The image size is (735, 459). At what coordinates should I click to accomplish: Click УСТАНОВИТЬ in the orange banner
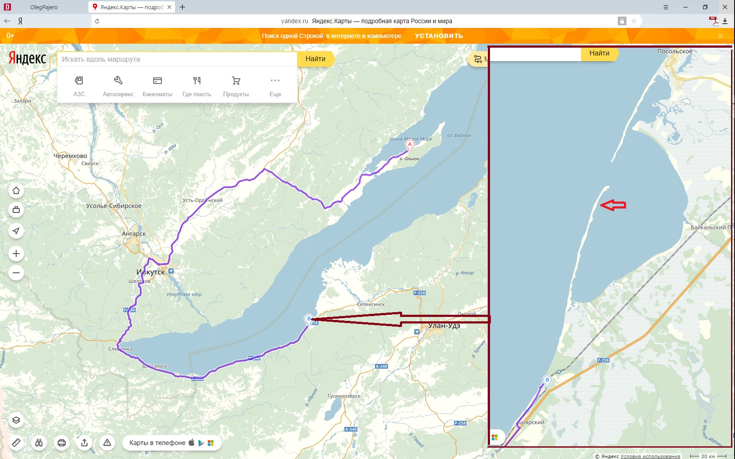[439, 36]
